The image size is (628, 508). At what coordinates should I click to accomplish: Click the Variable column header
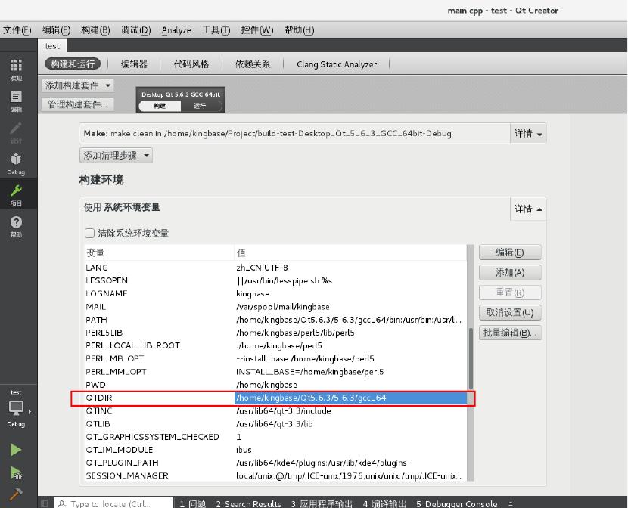click(x=159, y=252)
